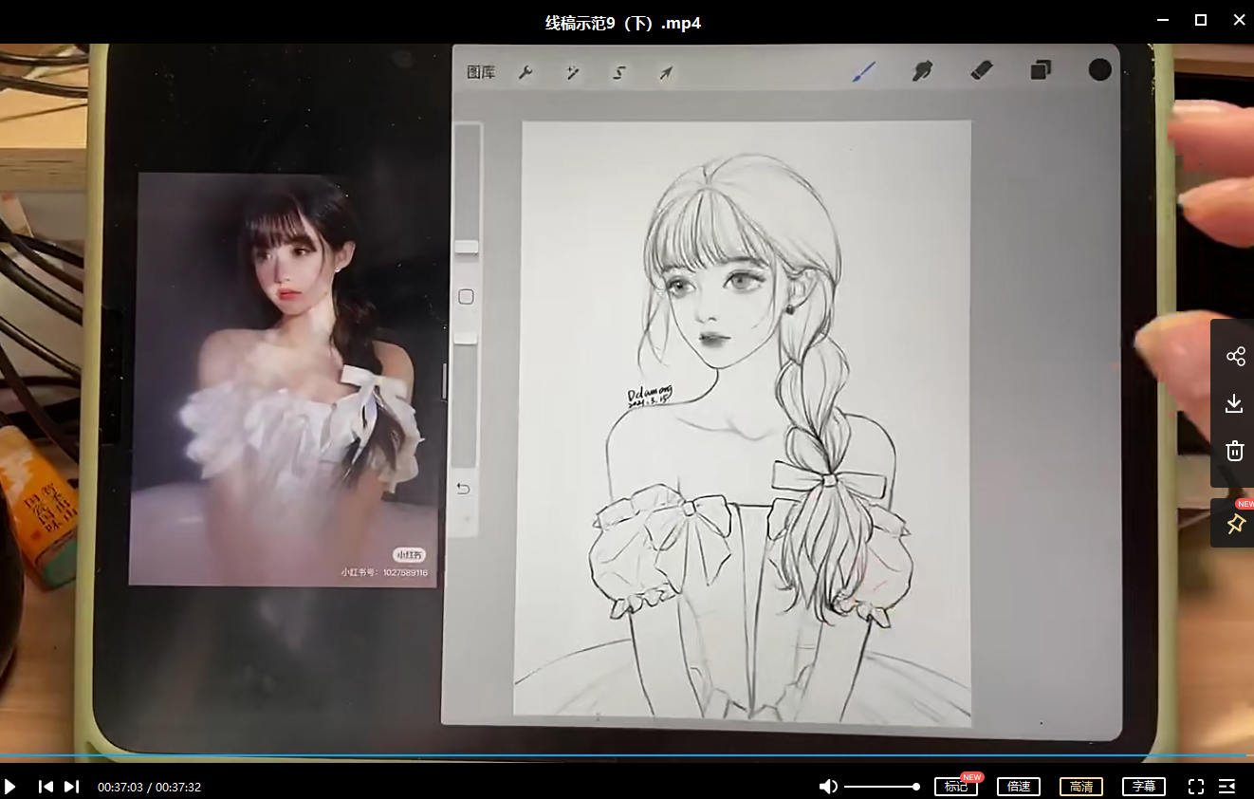Toggle fullscreen mode
Image resolution: width=1254 pixels, height=799 pixels.
1196,787
